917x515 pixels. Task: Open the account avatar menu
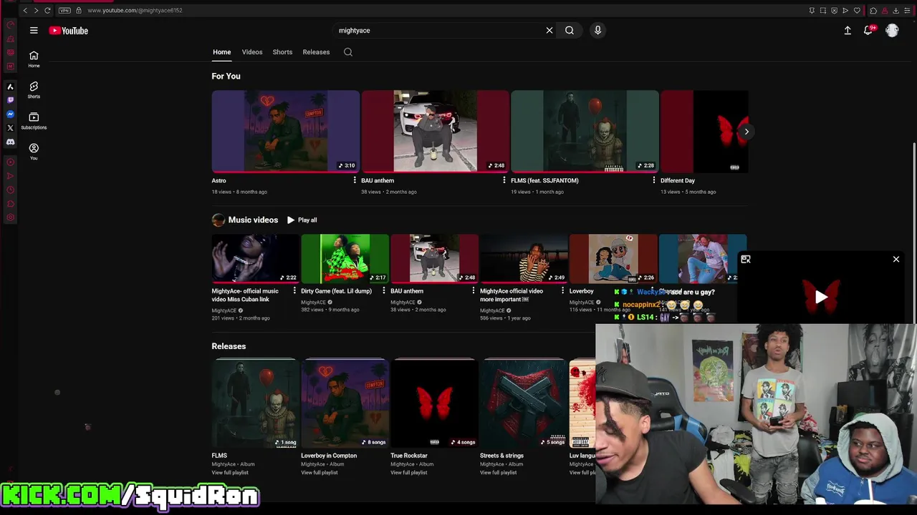892,30
